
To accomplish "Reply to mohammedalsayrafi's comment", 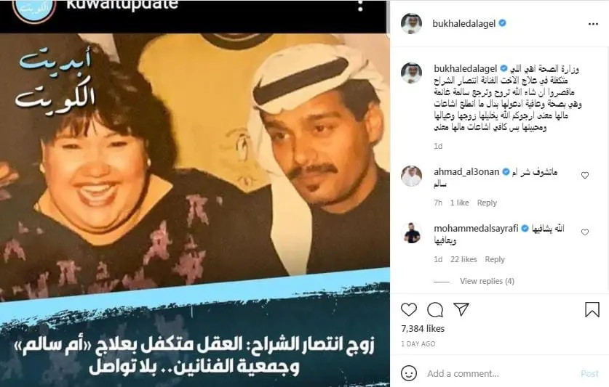I will (x=495, y=259).
